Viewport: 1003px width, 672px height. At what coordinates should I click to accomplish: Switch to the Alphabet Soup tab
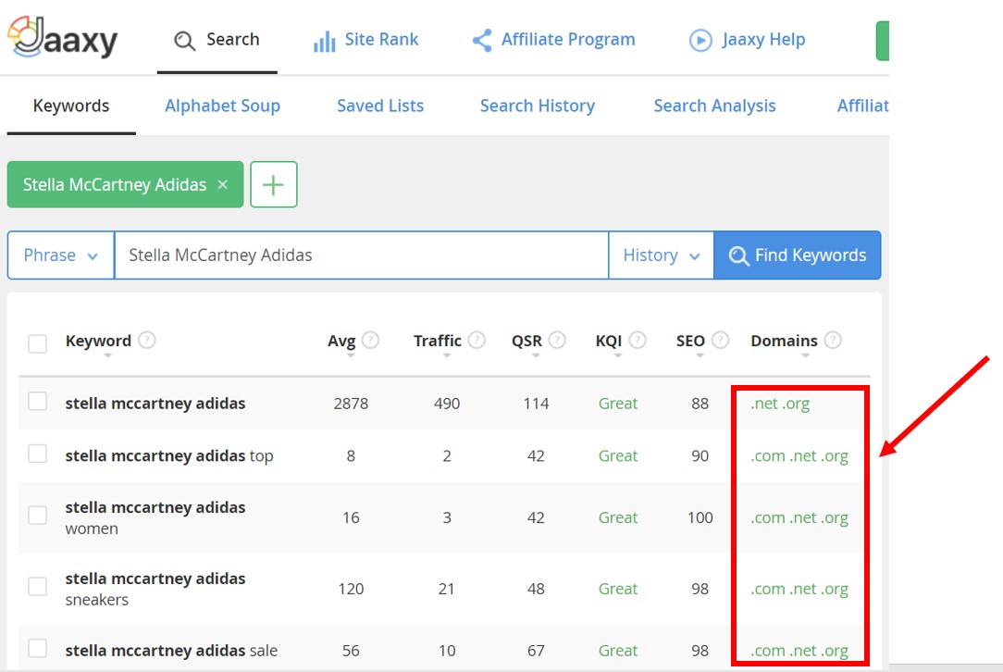tap(223, 106)
